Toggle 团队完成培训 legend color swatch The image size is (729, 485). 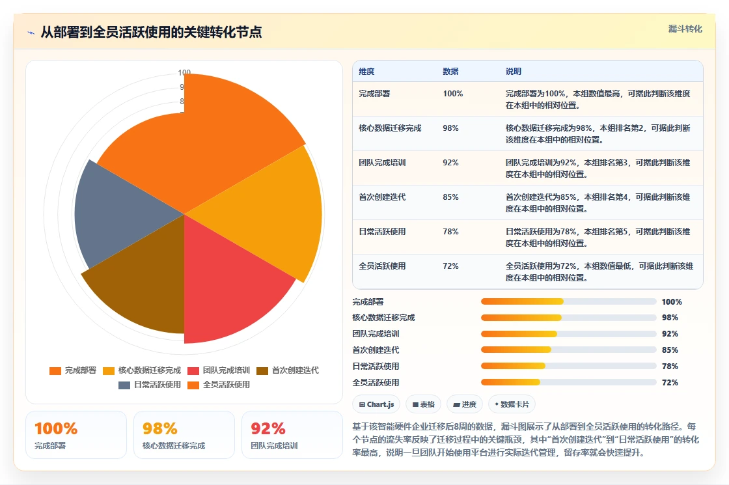click(x=193, y=370)
